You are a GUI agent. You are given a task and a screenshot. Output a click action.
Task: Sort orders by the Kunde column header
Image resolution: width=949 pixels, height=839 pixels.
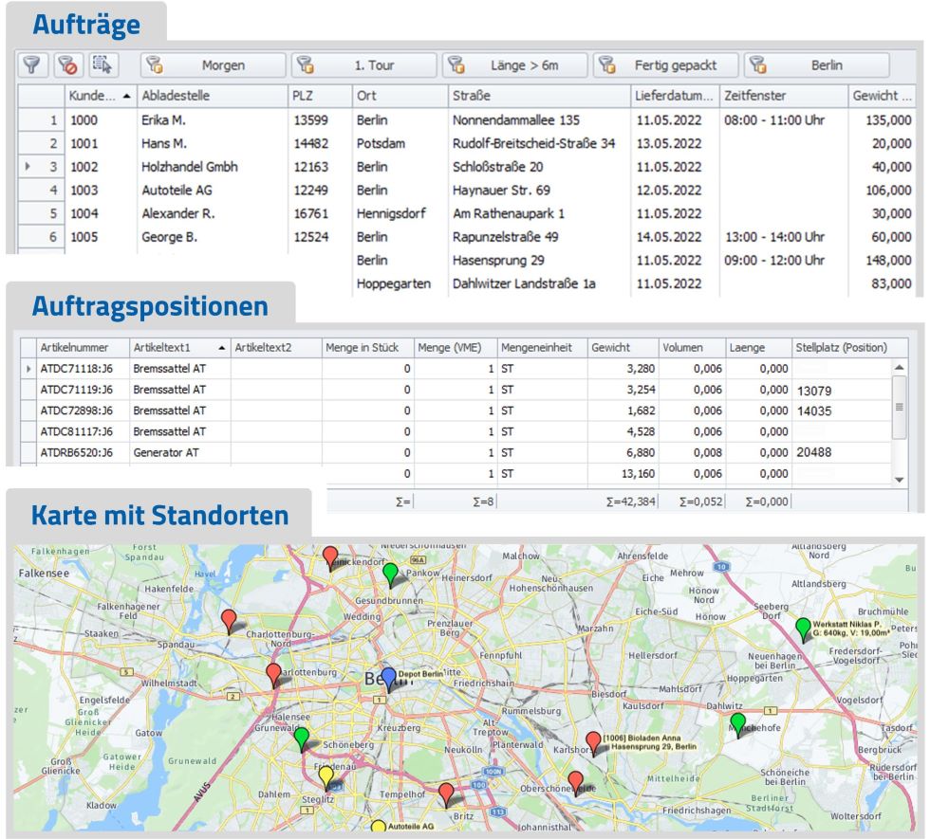point(101,96)
